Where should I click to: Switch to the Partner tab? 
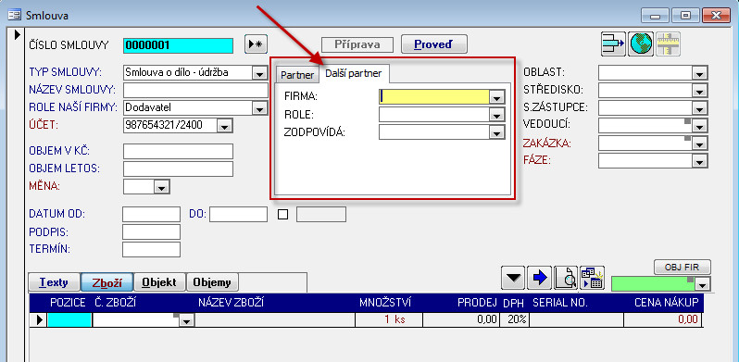coord(297,74)
